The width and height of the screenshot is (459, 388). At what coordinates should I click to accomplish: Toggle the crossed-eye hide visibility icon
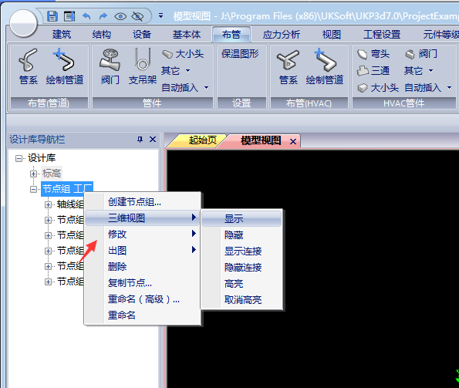click(137, 16)
